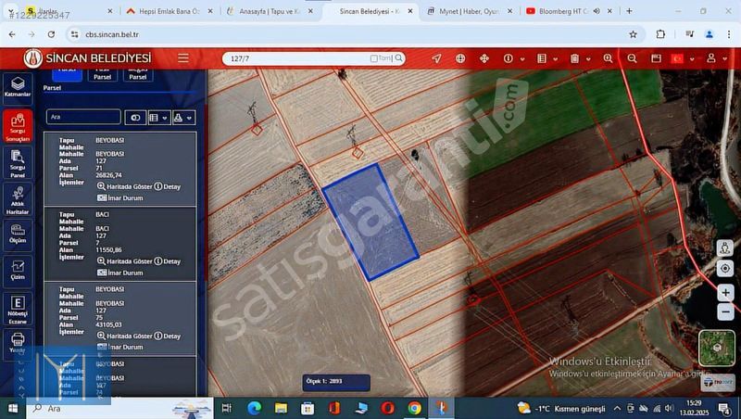Click the Ara filter input in results panel
The width and height of the screenshot is (741, 419).
83,118
